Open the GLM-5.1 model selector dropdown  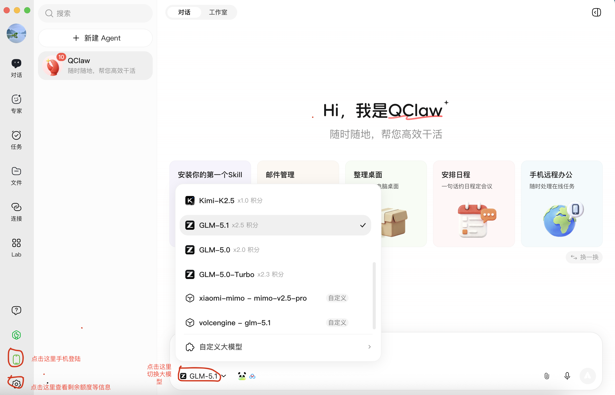coord(203,376)
